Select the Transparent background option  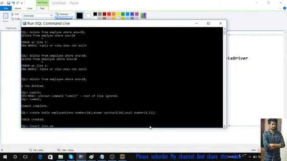click(x=64, y=18)
